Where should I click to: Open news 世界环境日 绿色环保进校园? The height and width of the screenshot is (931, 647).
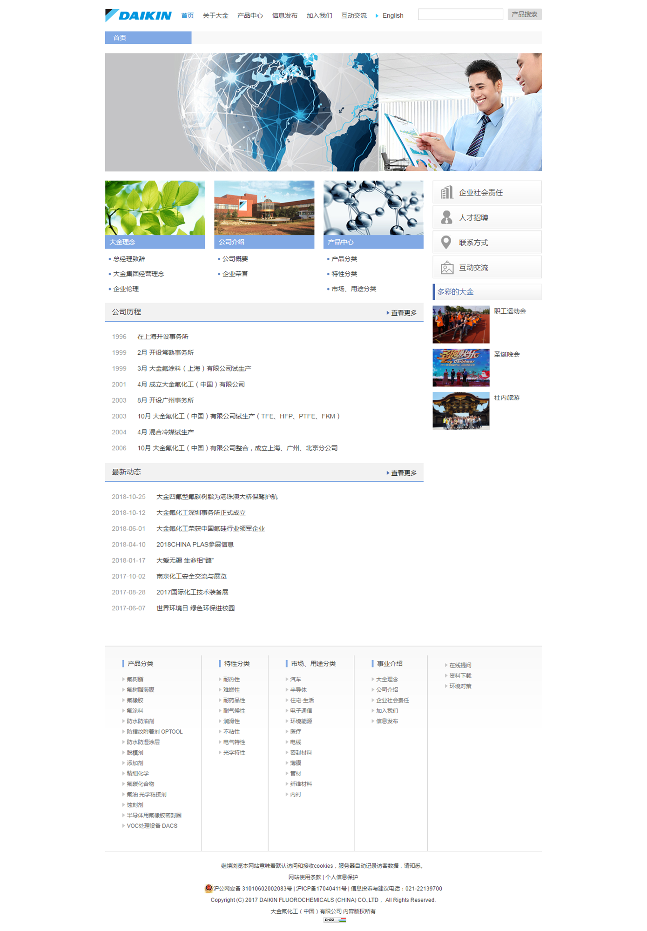click(195, 608)
